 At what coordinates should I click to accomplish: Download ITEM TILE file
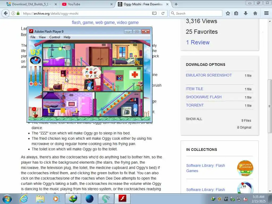(194, 89)
